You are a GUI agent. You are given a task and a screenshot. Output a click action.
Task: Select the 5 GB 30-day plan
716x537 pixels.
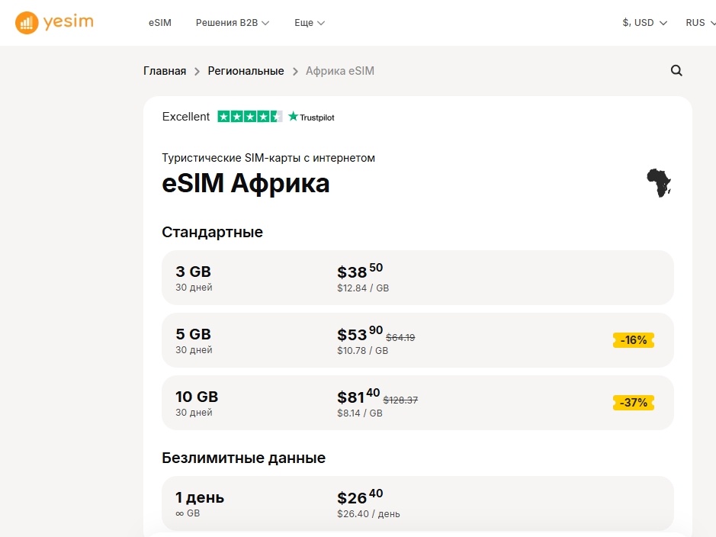(x=417, y=340)
